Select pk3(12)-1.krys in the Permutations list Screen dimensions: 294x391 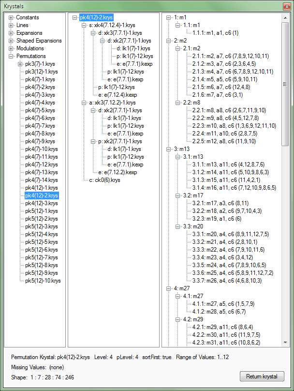click(x=42, y=72)
